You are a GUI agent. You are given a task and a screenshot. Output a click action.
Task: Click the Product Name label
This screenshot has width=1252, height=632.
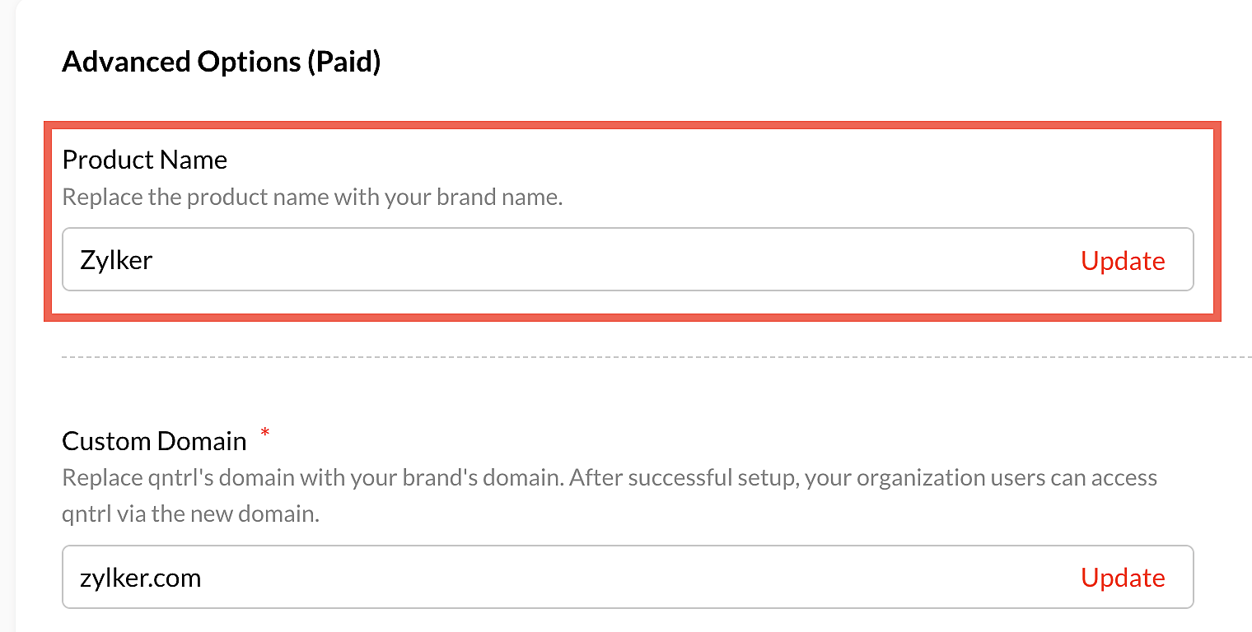click(144, 160)
